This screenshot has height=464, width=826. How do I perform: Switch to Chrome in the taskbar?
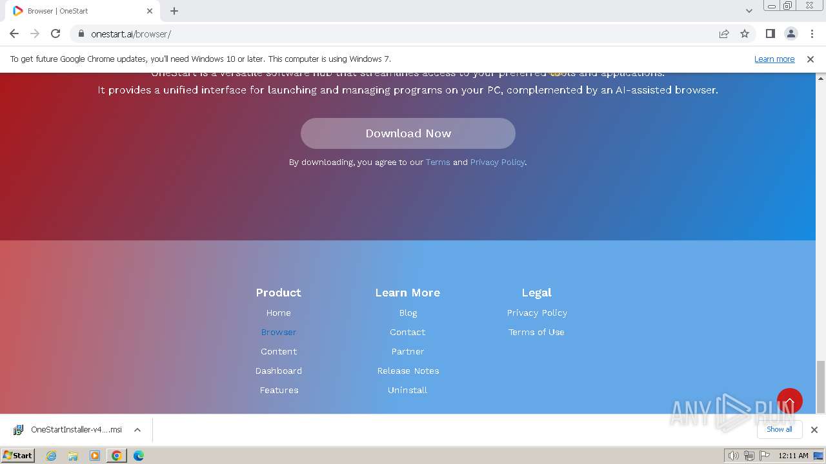coord(117,456)
